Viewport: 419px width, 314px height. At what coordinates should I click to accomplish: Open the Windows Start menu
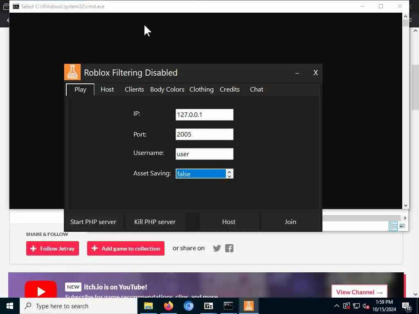coord(10,306)
